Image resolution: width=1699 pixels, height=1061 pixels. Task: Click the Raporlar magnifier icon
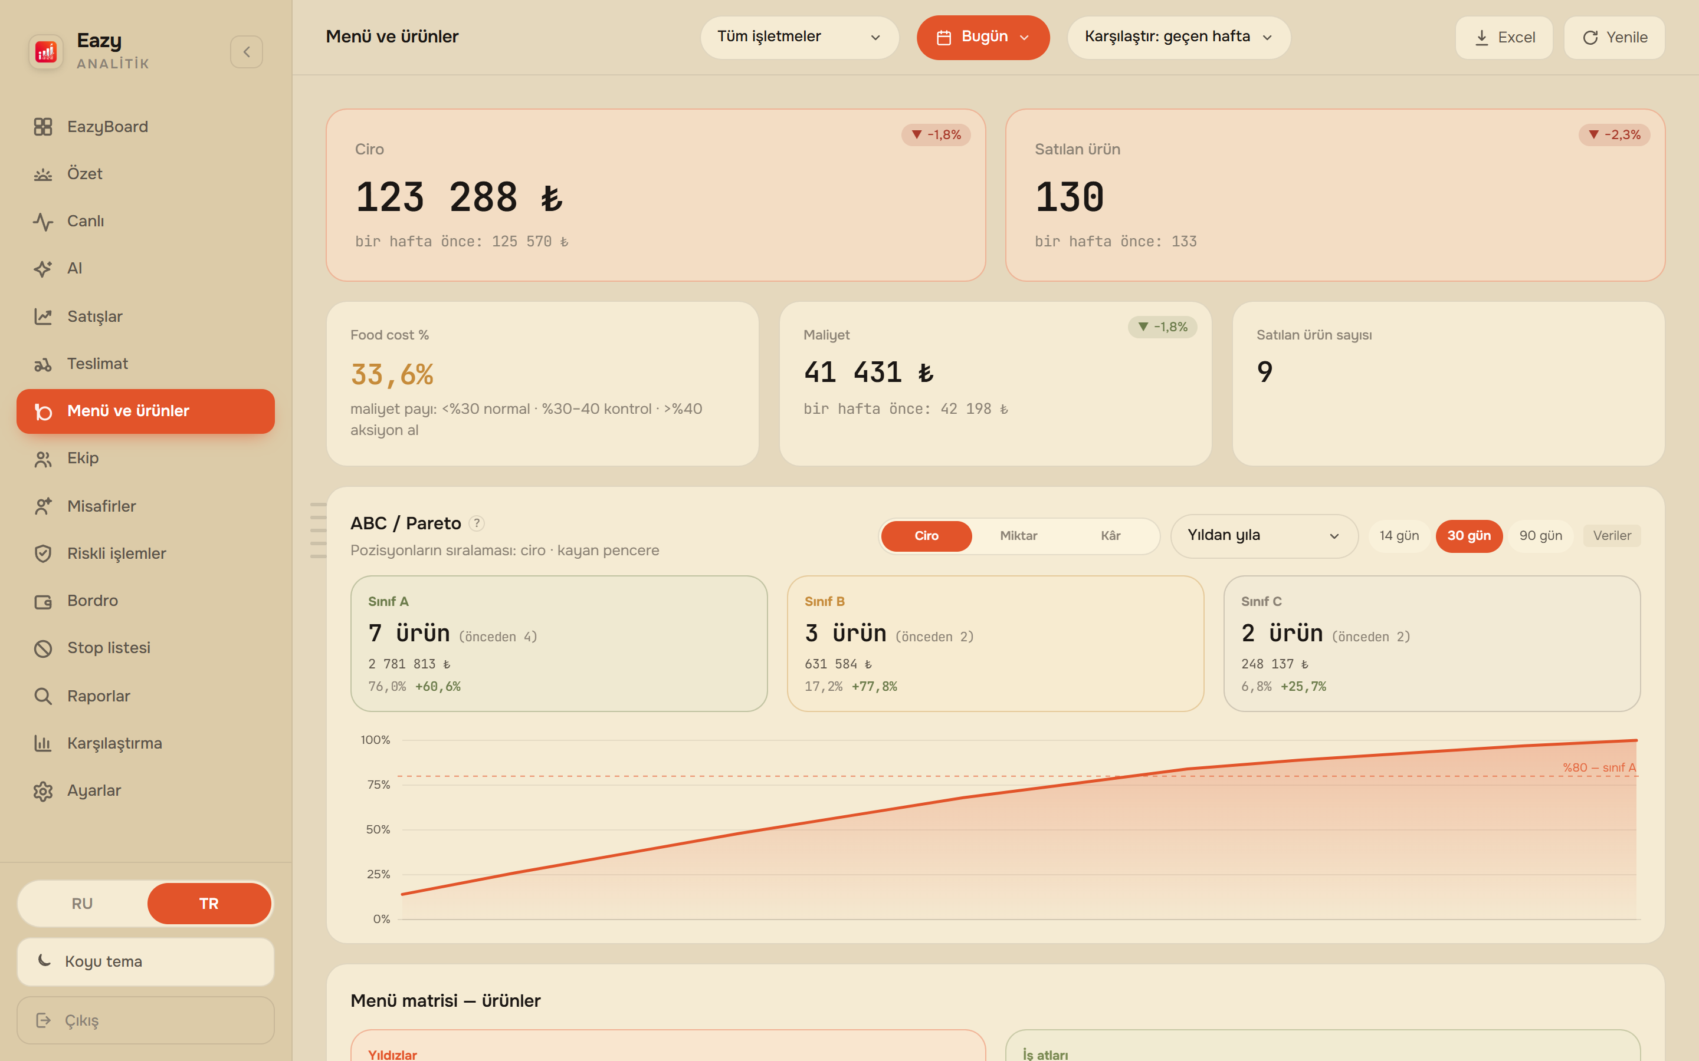click(43, 696)
